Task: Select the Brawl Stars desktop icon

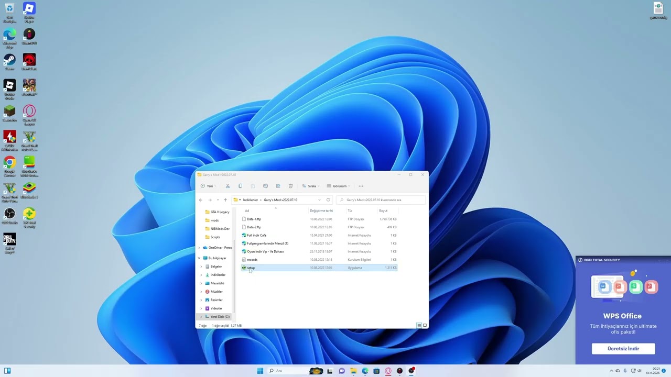Action: (x=29, y=62)
